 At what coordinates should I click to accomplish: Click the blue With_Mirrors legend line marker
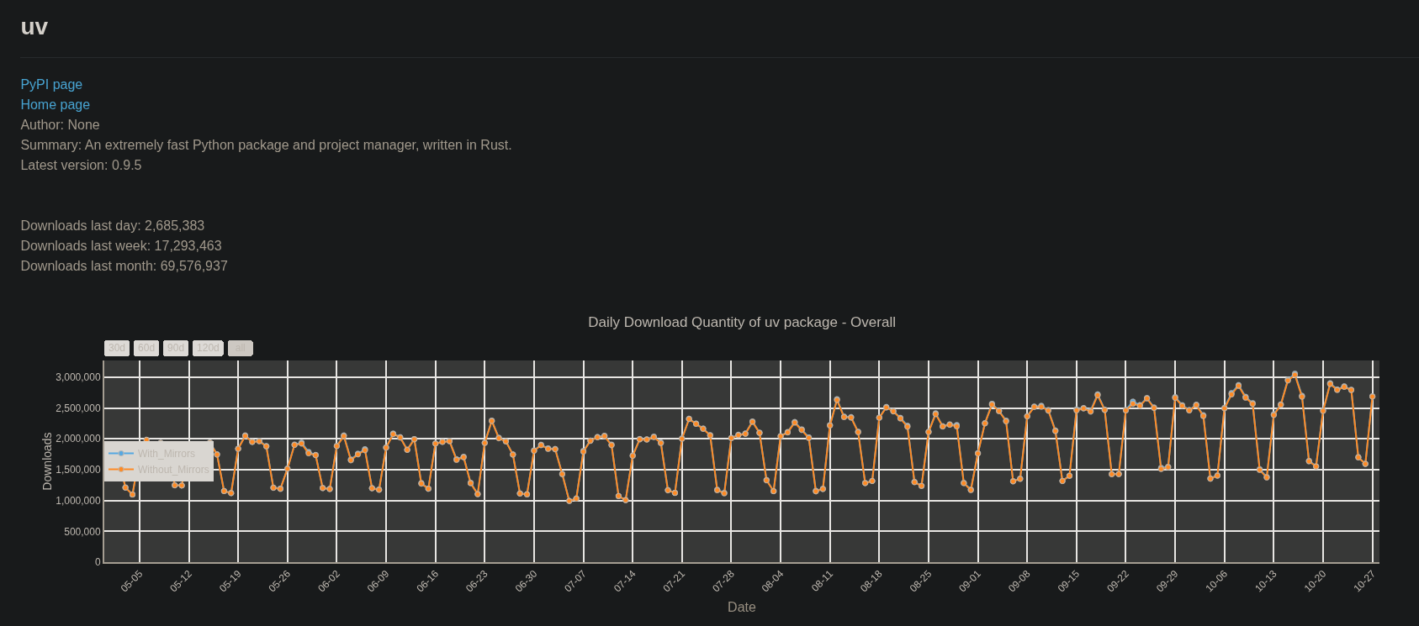121,454
